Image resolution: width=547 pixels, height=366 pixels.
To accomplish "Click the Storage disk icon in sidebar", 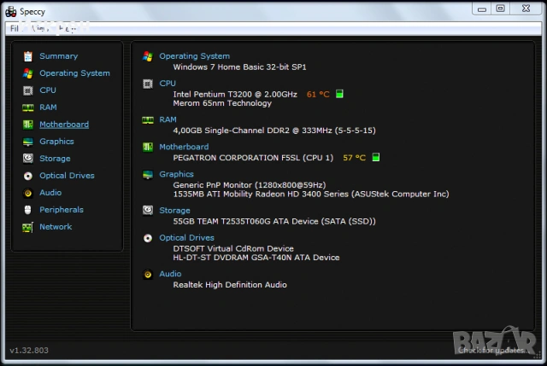I will coord(28,159).
